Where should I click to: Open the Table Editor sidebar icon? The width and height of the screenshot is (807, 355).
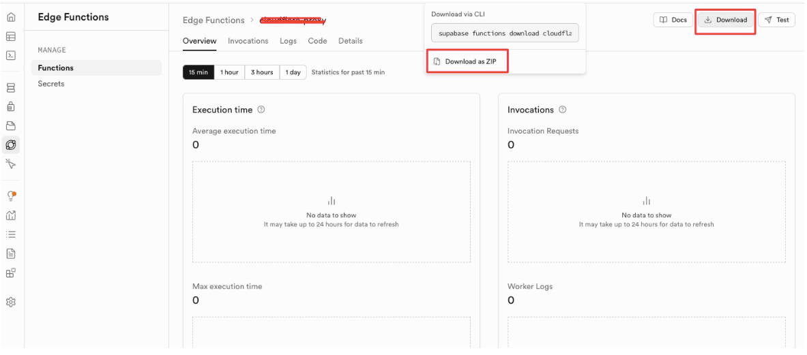pos(11,37)
